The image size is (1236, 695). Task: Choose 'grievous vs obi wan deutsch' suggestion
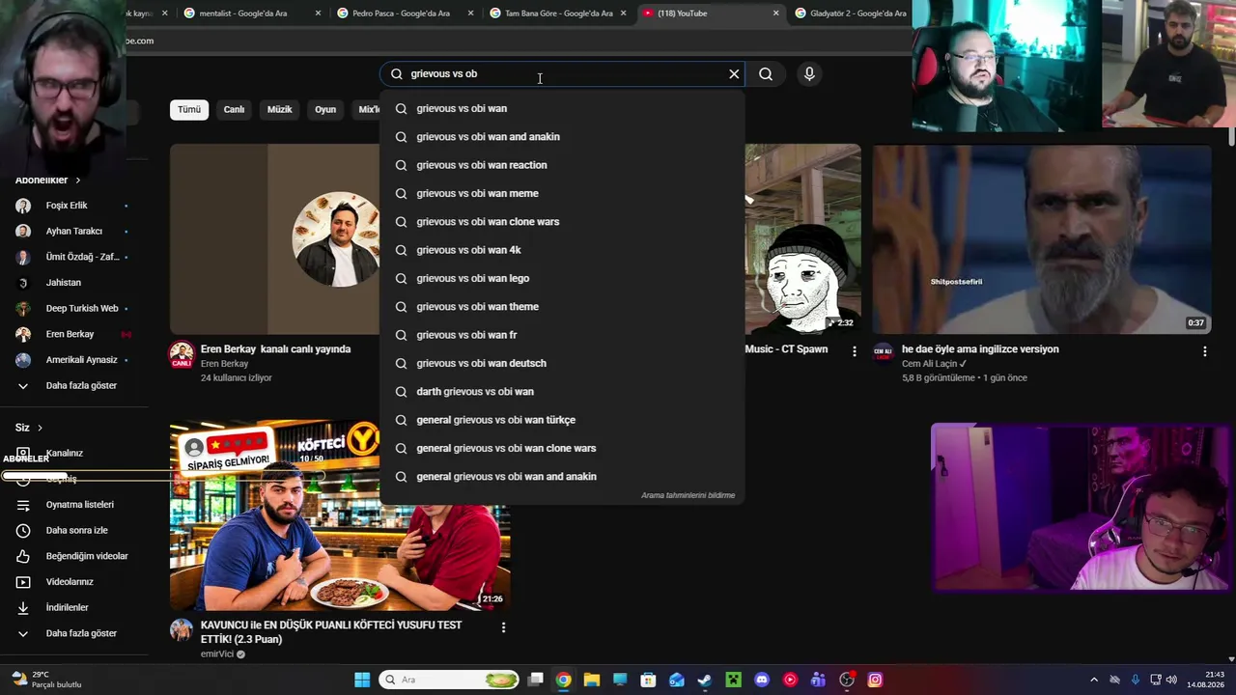tap(562, 363)
